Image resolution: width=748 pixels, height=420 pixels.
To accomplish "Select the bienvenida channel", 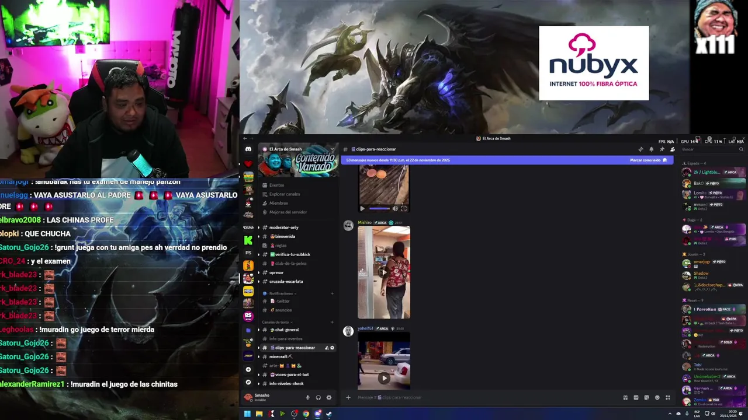I will tap(297, 236).
